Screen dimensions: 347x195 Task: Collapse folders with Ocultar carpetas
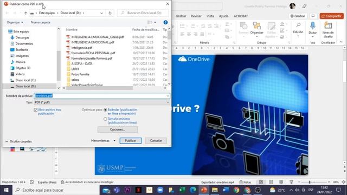pos(18,141)
